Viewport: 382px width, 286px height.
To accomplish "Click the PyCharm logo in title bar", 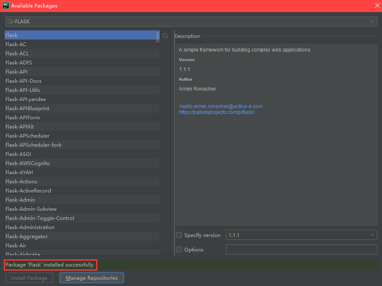I will tap(5, 5).
